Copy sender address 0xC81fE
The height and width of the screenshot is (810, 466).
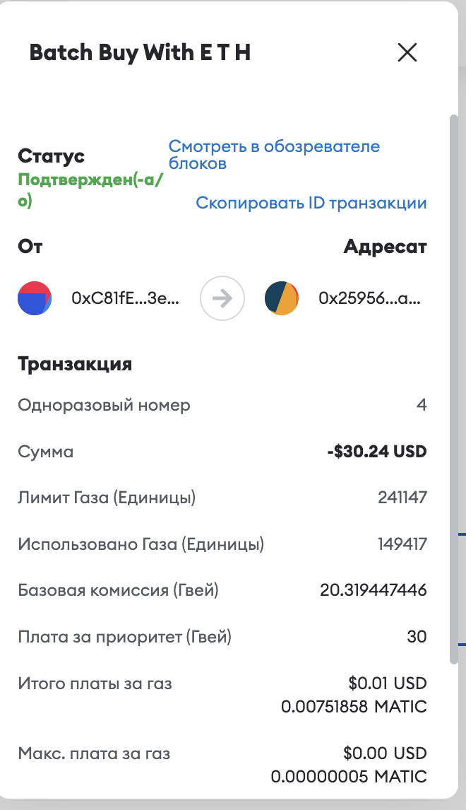(126, 298)
